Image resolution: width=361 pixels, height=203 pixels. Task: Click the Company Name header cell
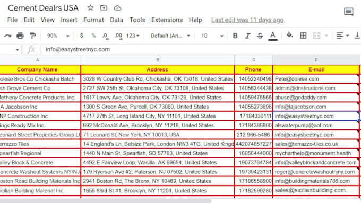point(40,69)
